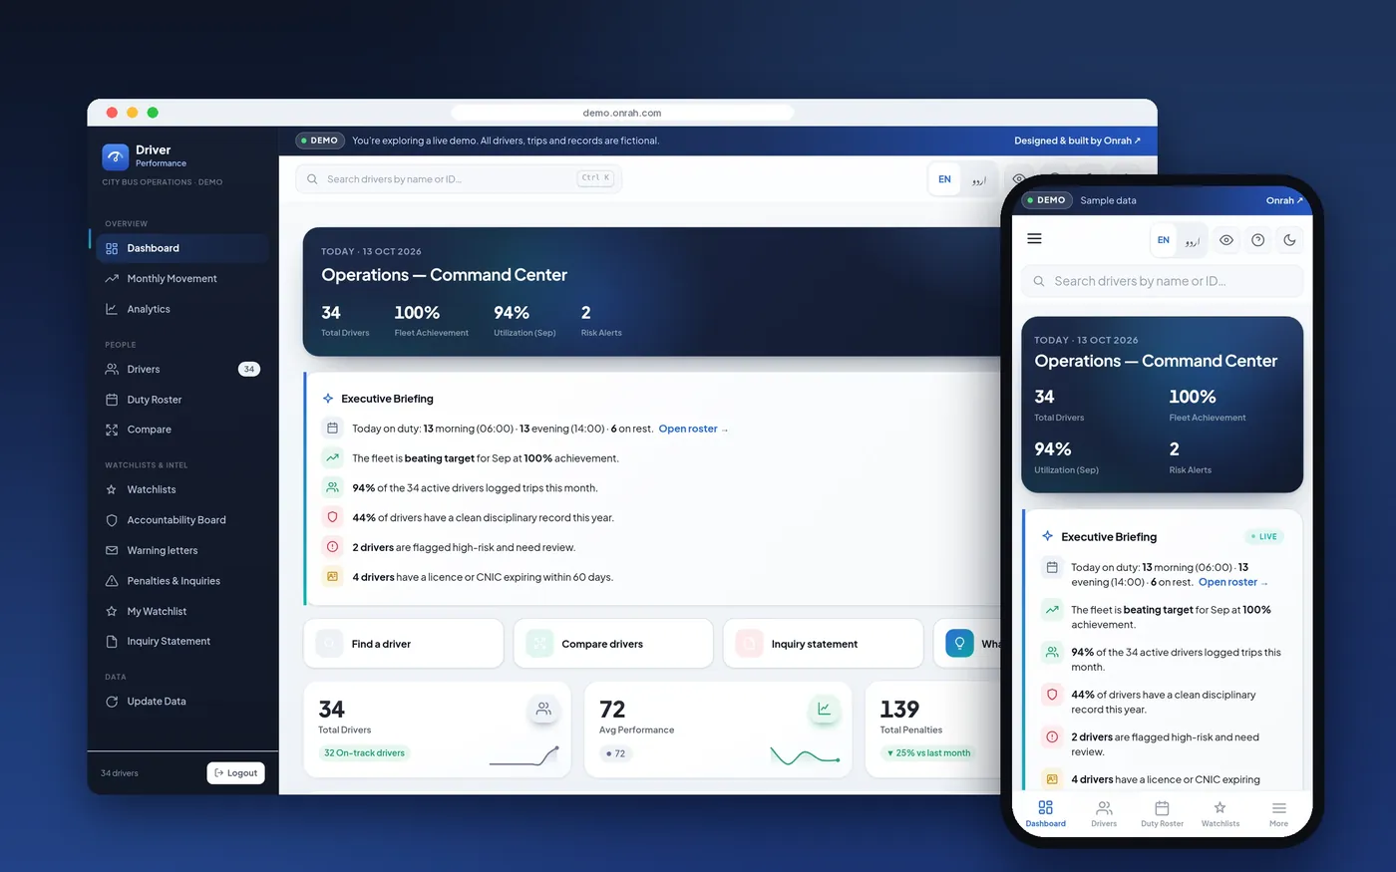Click the lightbulb quick action icon
Image resolution: width=1396 pixels, height=872 pixels.
click(959, 643)
